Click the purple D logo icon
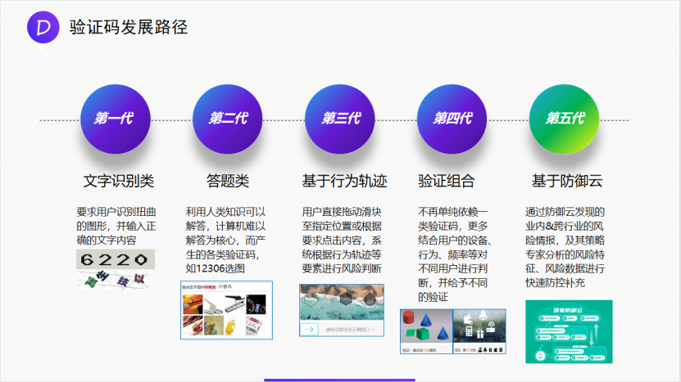This screenshot has height=382, width=681. click(x=43, y=27)
